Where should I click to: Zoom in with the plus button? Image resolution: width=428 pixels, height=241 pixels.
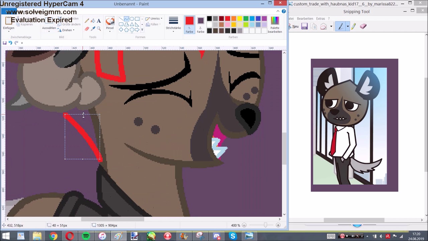coord(278,225)
